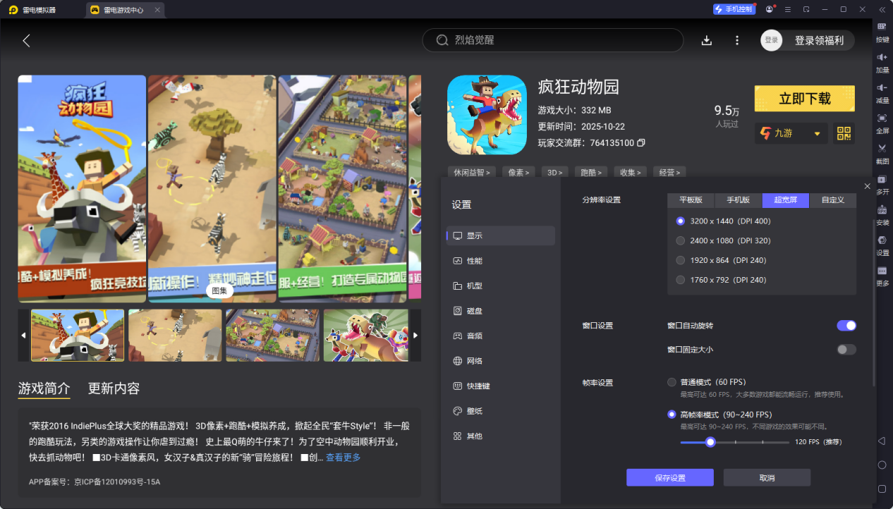Viewport: 893px width, 509px height.
Task: Open the downloads manager icon
Action: click(x=706, y=40)
